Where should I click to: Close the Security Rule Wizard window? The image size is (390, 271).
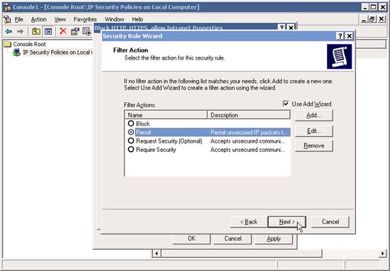(349, 36)
